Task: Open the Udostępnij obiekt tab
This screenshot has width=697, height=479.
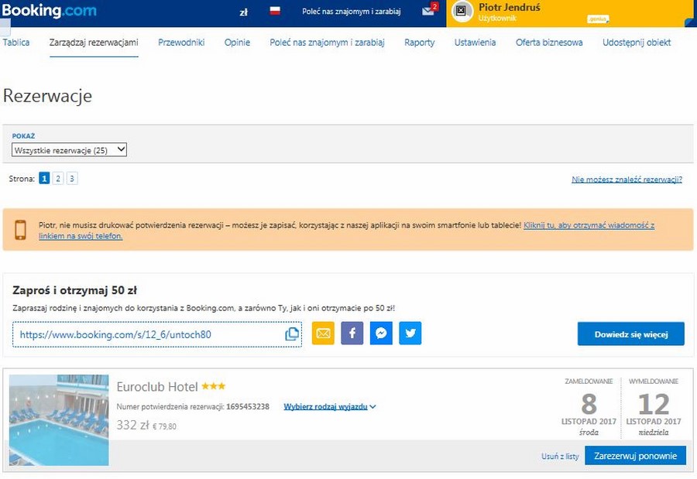Action: (637, 43)
